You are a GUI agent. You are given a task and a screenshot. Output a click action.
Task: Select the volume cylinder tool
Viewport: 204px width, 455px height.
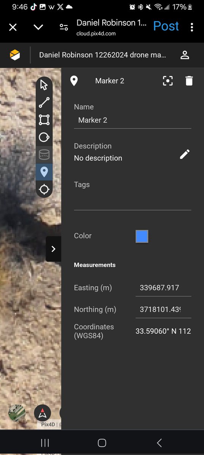coord(44,154)
